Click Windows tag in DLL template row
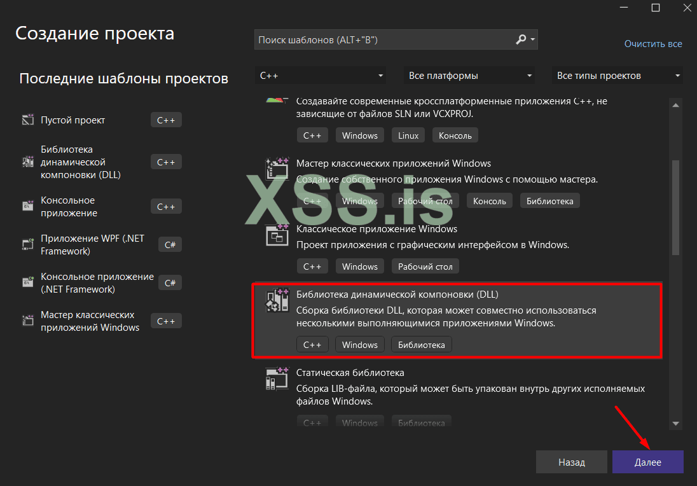 pyautogui.click(x=359, y=345)
